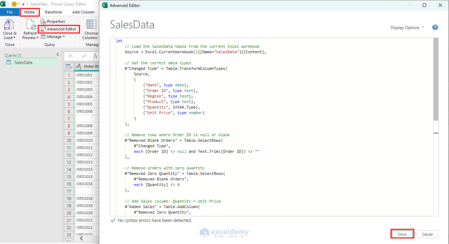
Task: Click cell ORD1010
Action: point(87,140)
